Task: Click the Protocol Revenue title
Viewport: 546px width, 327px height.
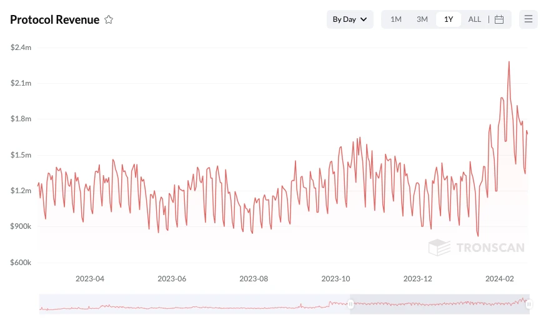Action: (x=54, y=19)
